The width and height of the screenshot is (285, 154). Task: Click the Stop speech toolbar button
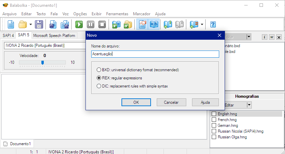click(x=102, y=24)
